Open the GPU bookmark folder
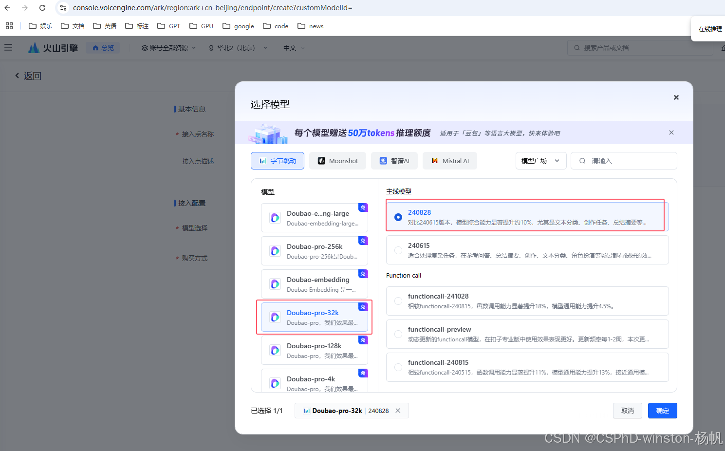Screen dimensions: 725x451 point(202,26)
